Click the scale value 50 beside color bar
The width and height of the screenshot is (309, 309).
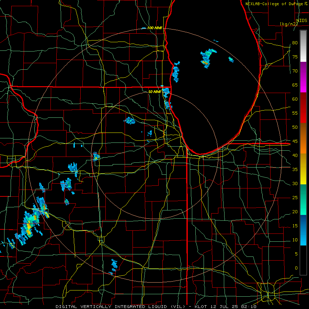(x=295, y=127)
